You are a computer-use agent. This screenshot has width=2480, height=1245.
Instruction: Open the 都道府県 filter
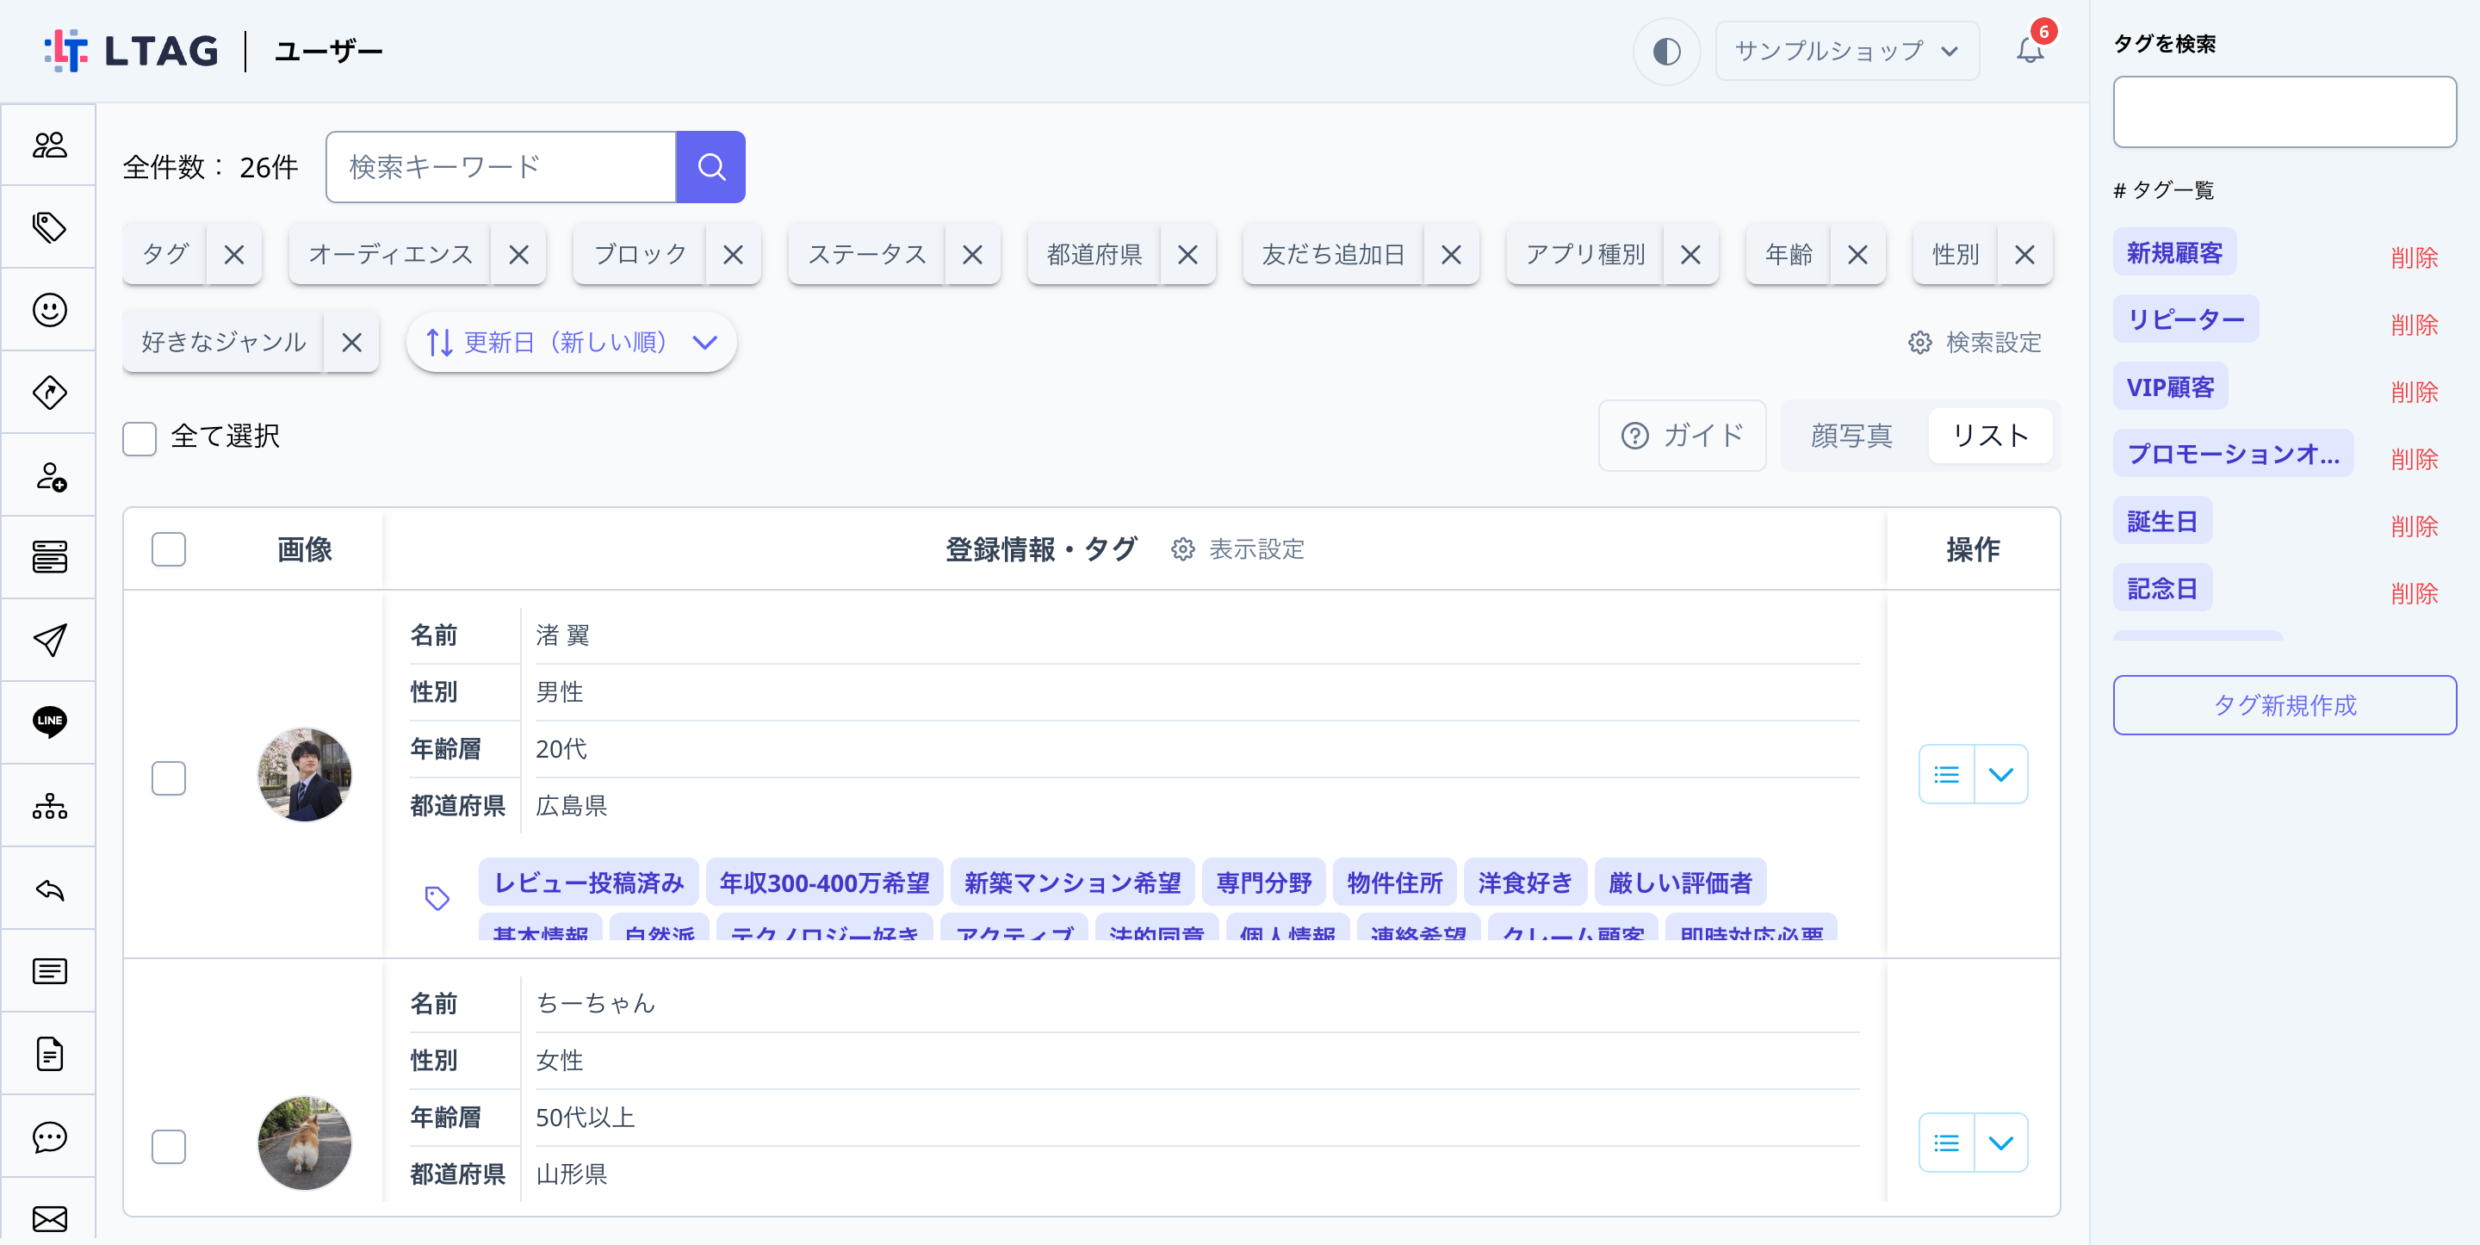pos(1094,254)
